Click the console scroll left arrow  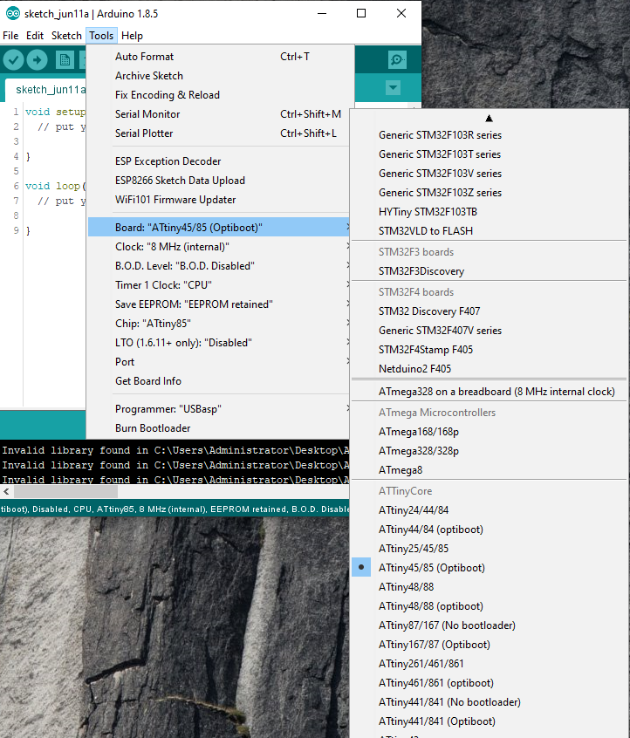[x=7, y=492]
